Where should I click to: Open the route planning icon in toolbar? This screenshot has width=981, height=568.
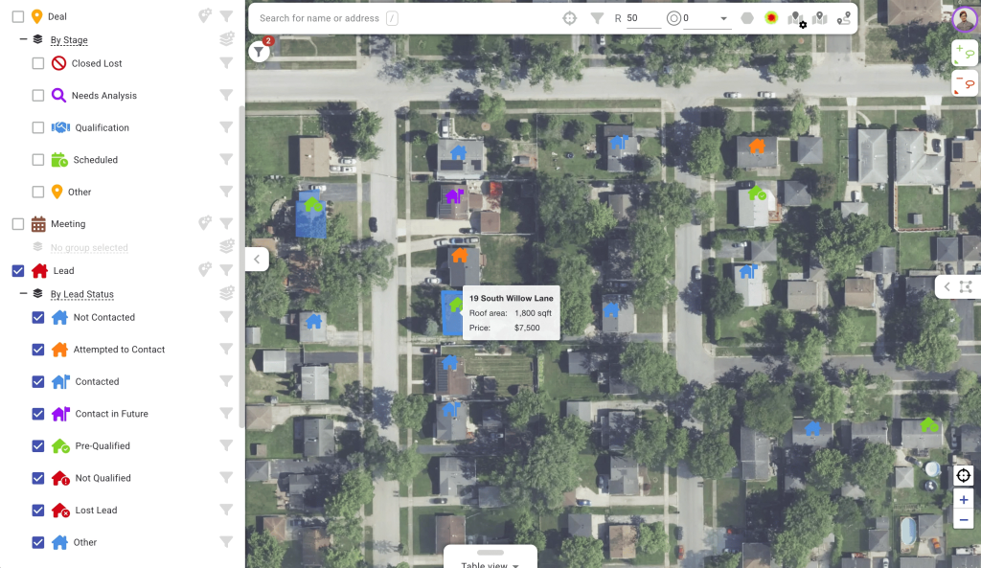843,18
